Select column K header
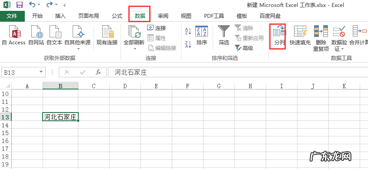 tap(344, 86)
